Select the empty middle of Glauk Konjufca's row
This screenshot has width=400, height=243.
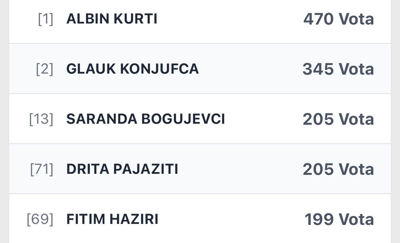coord(250,69)
